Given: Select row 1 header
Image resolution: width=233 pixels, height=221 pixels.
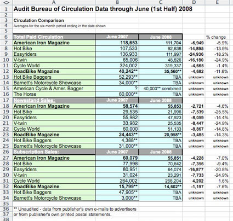Looking at the screenshot, I should point(6,9).
